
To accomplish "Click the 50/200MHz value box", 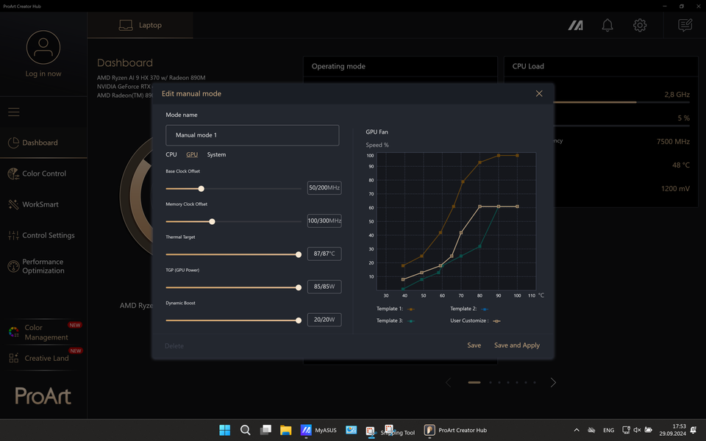I will tap(324, 187).
